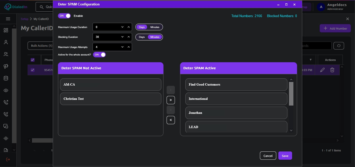Click the refresh icon beside search box

[x=339, y=46]
